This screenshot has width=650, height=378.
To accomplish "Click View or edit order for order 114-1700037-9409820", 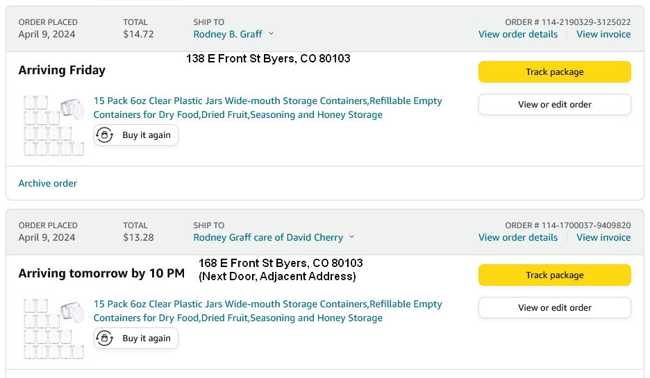I will pyautogui.click(x=554, y=307).
